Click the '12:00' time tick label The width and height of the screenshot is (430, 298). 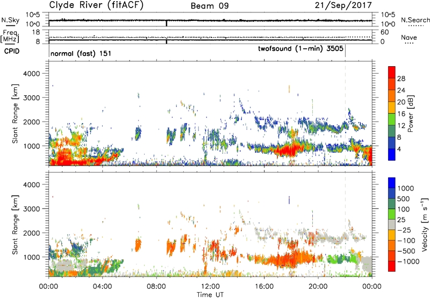210,287
